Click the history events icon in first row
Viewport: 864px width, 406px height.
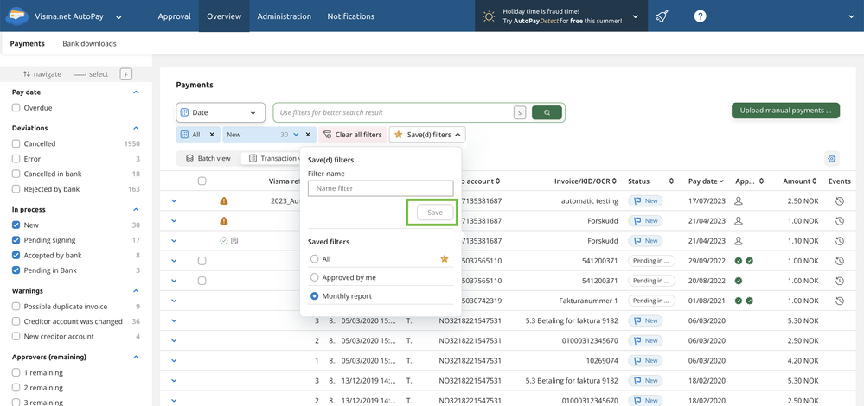coord(839,201)
